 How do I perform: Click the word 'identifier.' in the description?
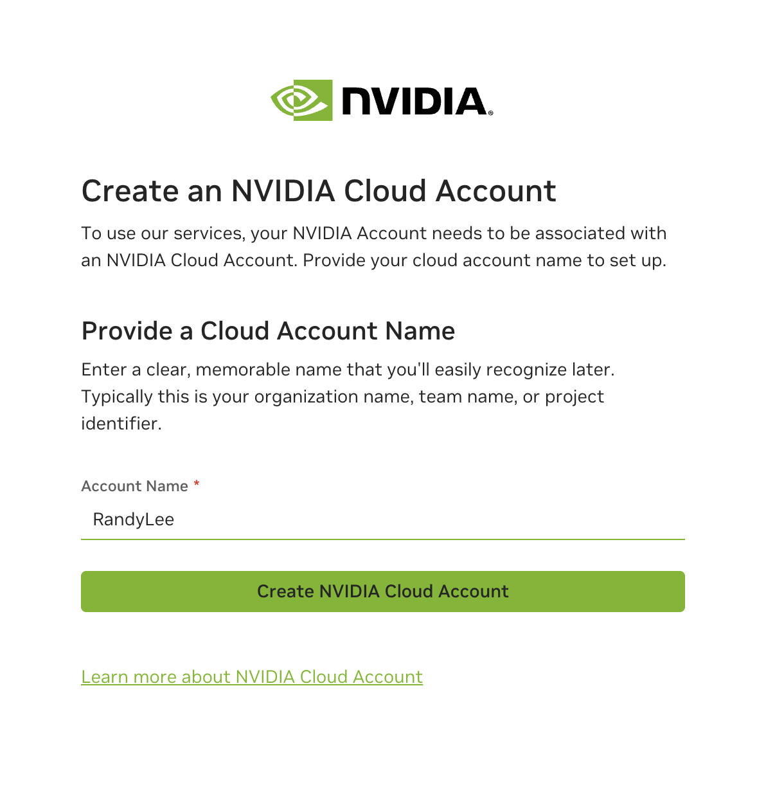click(x=121, y=424)
